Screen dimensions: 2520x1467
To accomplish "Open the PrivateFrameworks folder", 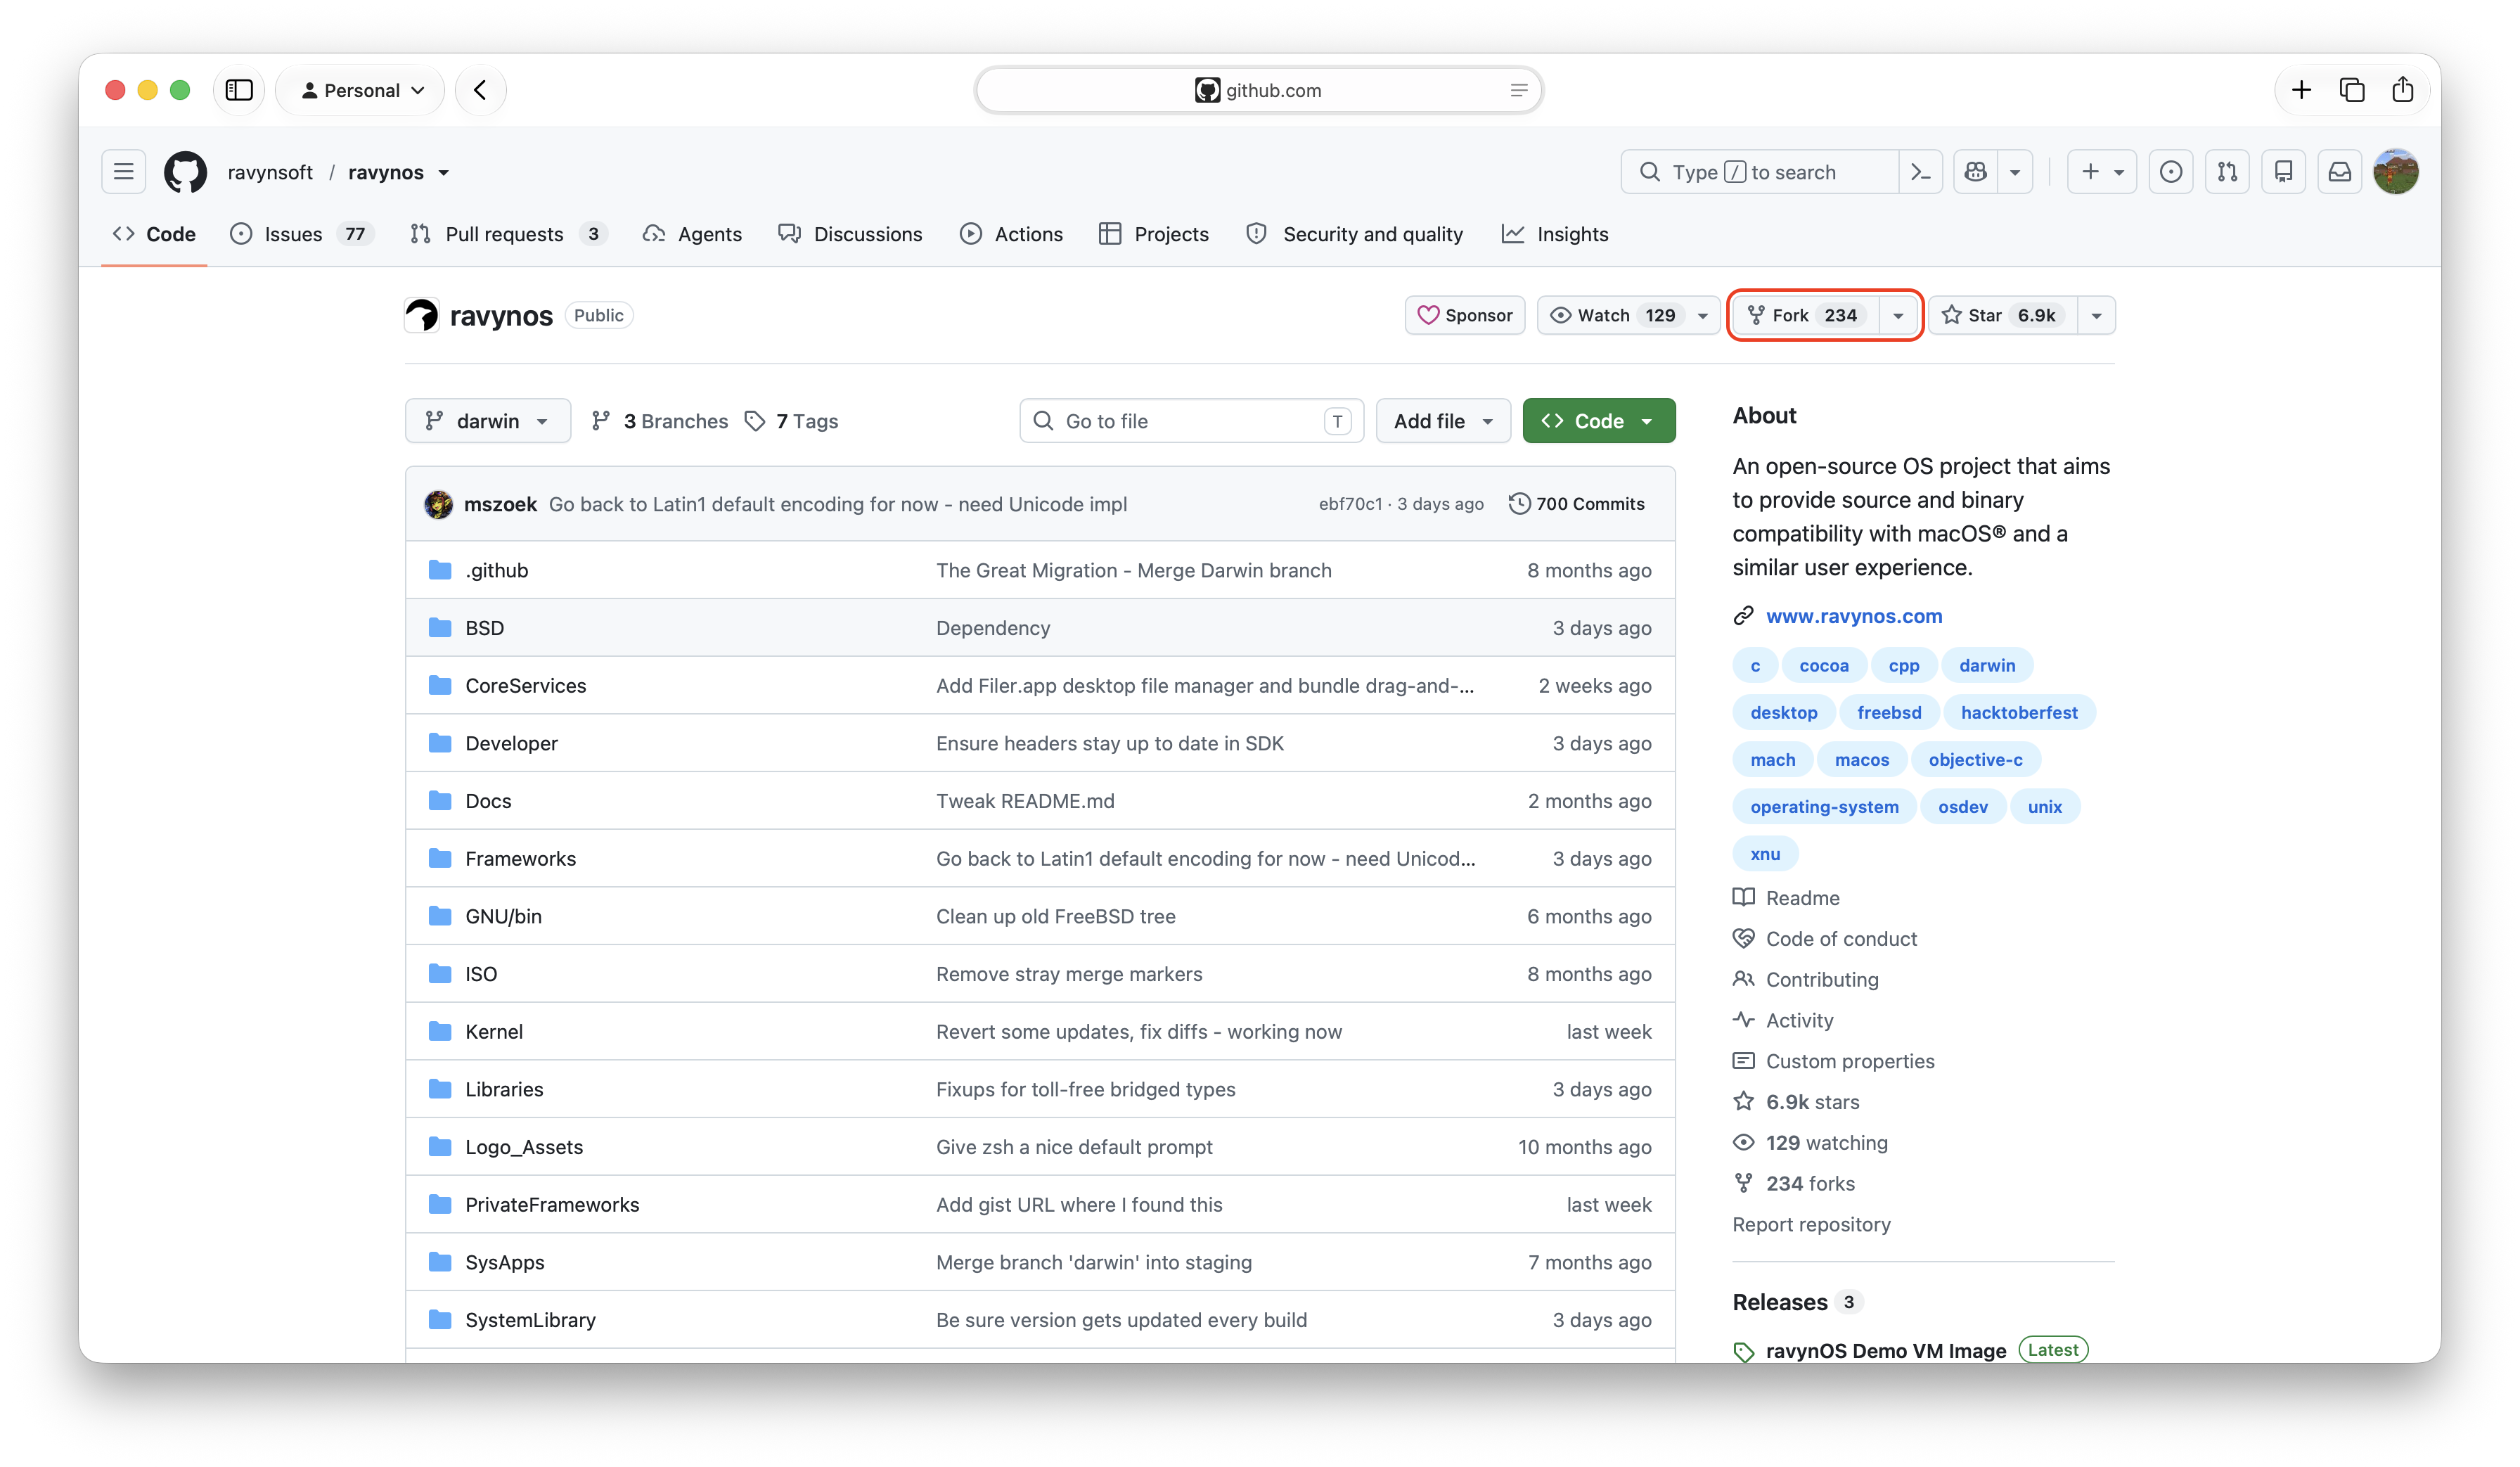I will (552, 1204).
